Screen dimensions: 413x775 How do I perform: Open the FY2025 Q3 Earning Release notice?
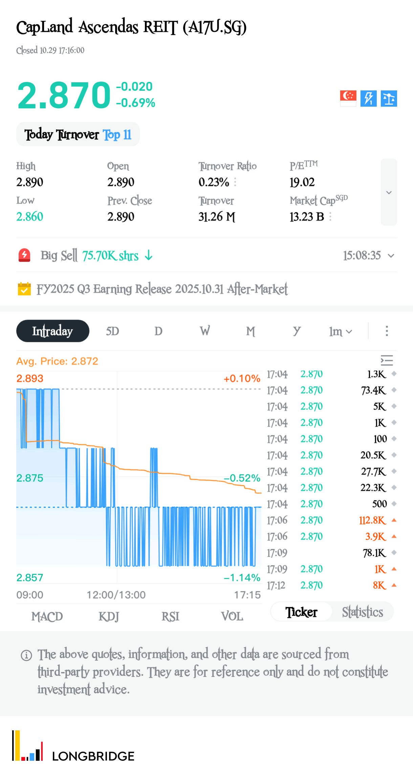(162, 289)
